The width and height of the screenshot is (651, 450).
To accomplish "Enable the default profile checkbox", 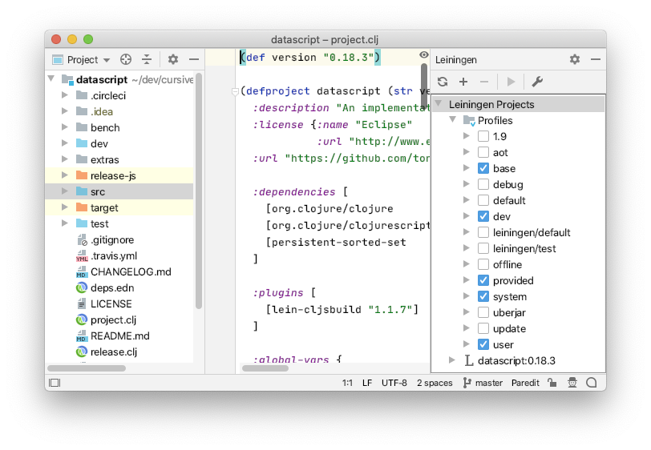I will pos(483,201).
